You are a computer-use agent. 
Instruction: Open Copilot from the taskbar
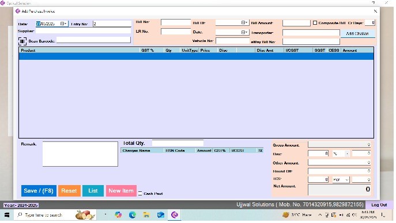pyautogui.click(x=118, y=215)
